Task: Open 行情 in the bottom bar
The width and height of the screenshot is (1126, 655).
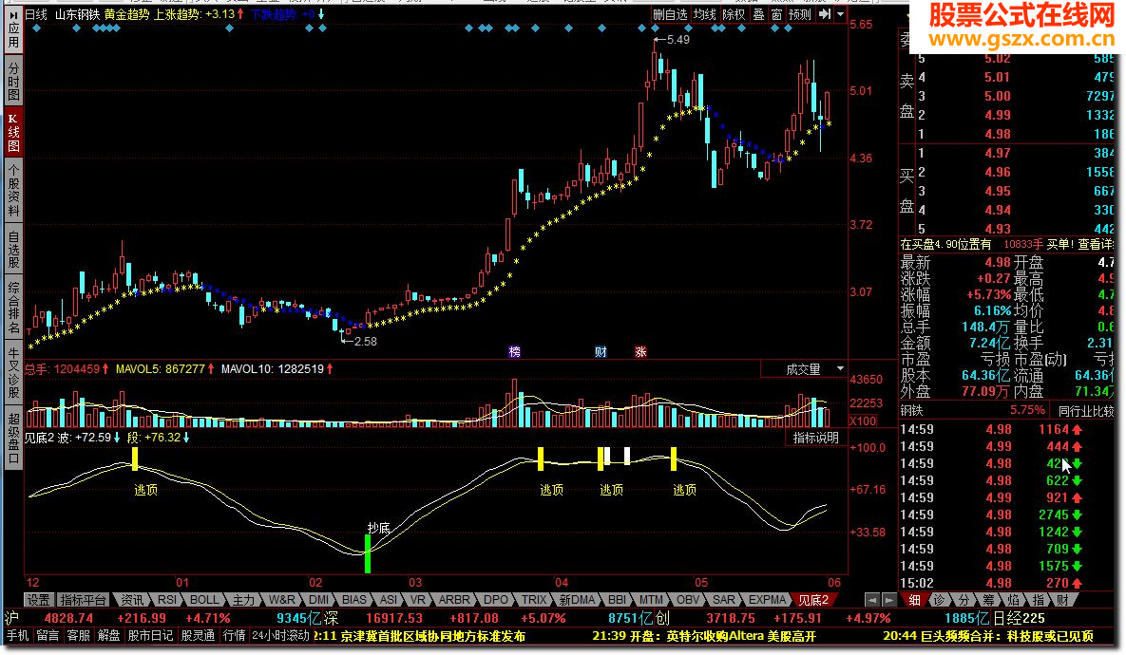Action: [x=234, y=636]
